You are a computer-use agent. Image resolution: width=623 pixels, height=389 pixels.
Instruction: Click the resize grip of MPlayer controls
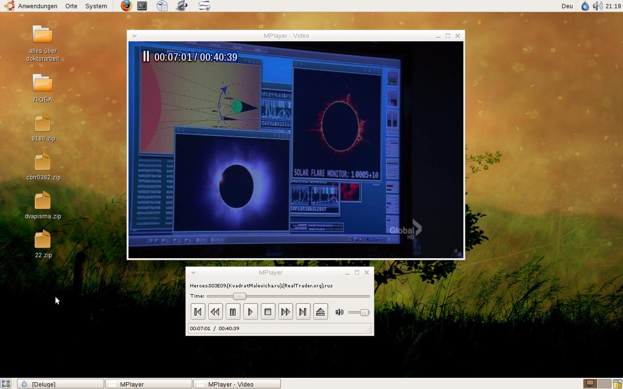(x=368, y=330)
